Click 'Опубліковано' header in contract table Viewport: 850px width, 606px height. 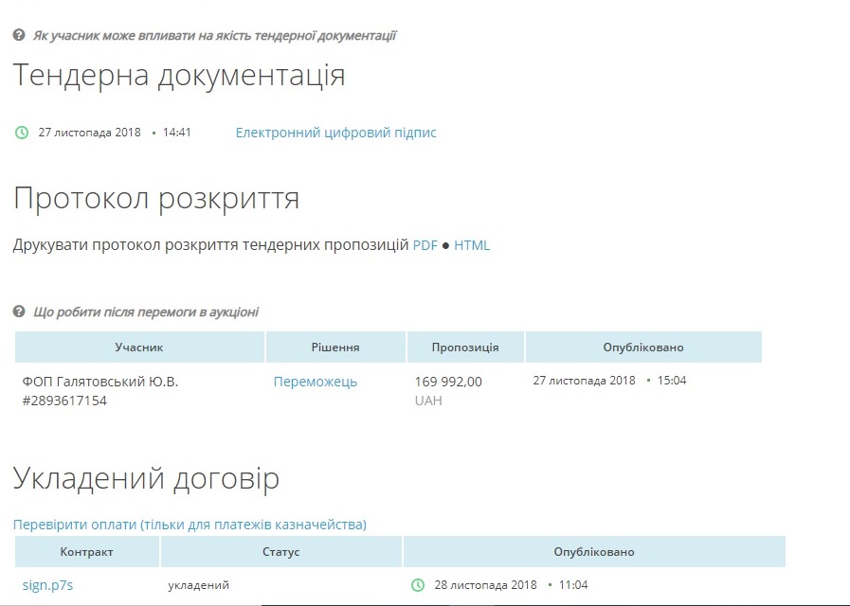coord(594,552)
